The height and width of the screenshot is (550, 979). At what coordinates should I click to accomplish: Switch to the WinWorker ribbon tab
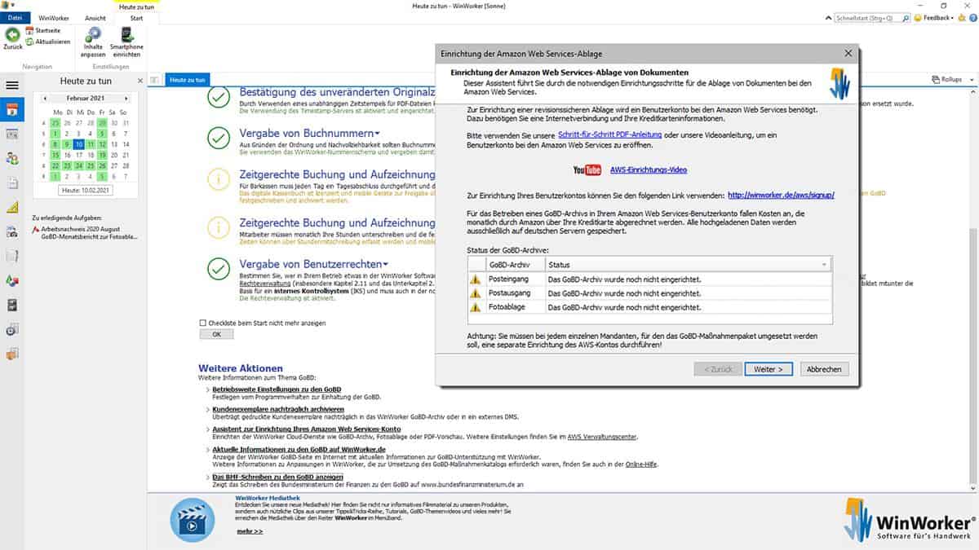tap(54, 17)
